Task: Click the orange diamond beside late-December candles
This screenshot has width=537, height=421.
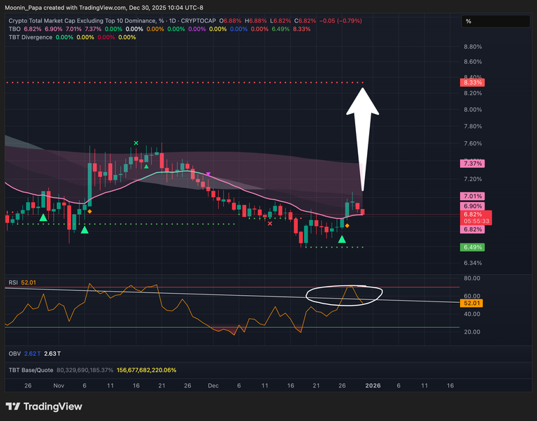Action: pyautogui.click(x=348, y=226)
